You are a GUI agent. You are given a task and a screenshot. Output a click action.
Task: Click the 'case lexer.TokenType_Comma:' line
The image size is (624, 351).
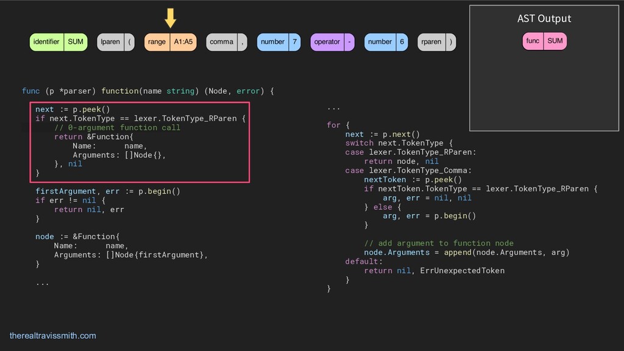coord(408,171)
